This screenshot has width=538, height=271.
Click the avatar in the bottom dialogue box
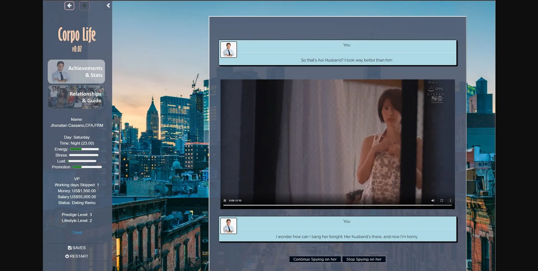click(229, 226)
